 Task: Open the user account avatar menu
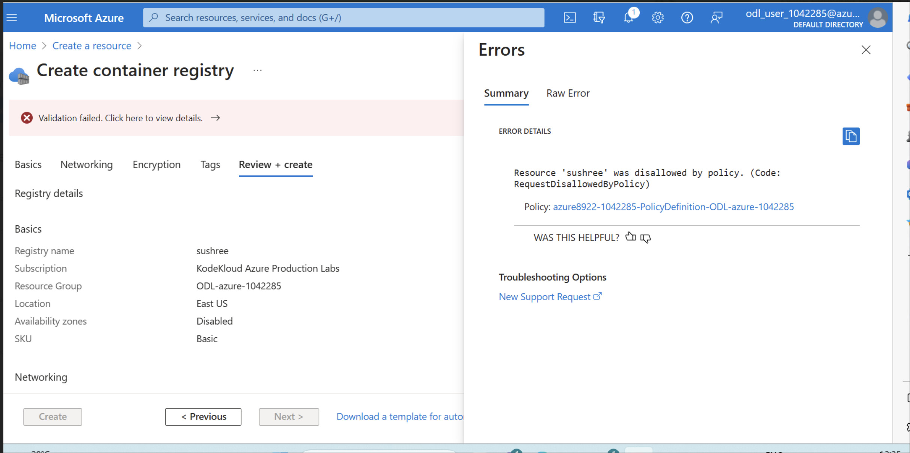878,18
